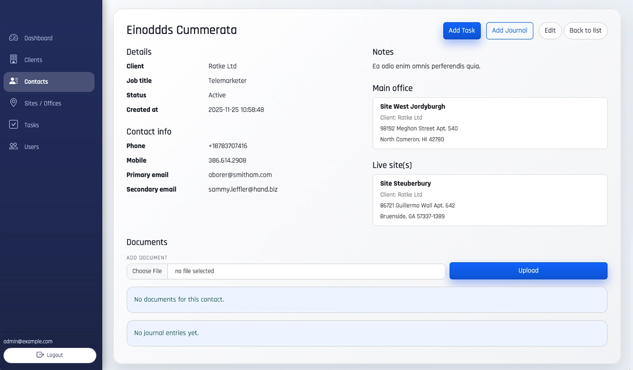
Task: Select the Site Steuberbury live site card
Action: [489, 200]
